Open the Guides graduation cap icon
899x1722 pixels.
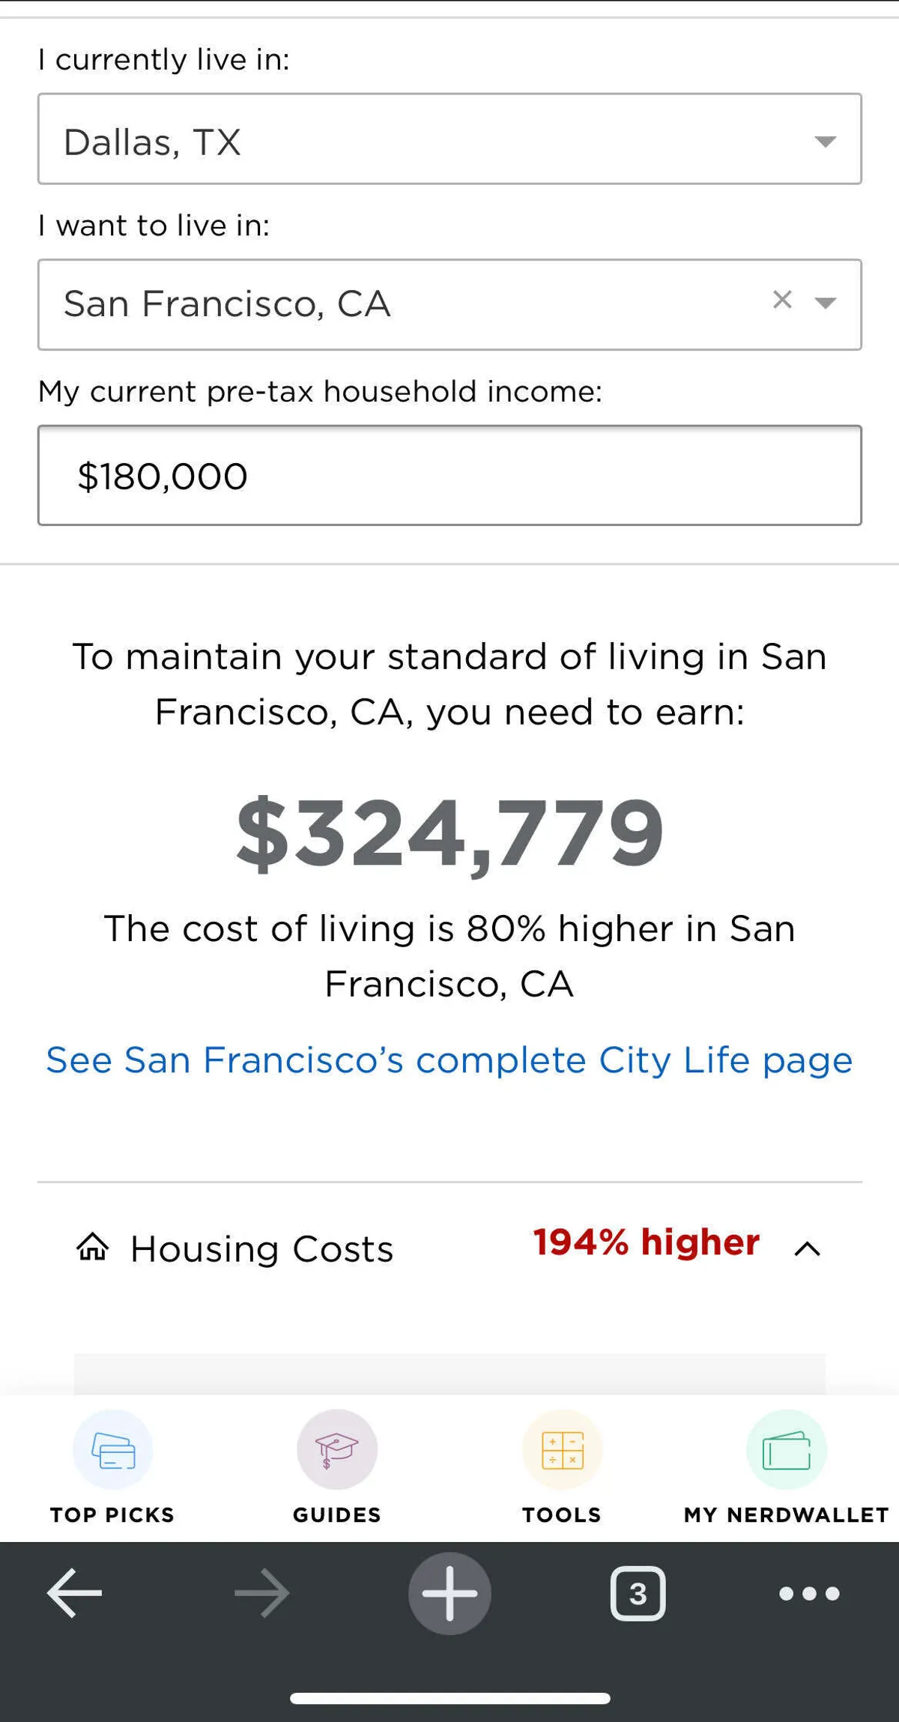click(337, 1450)
